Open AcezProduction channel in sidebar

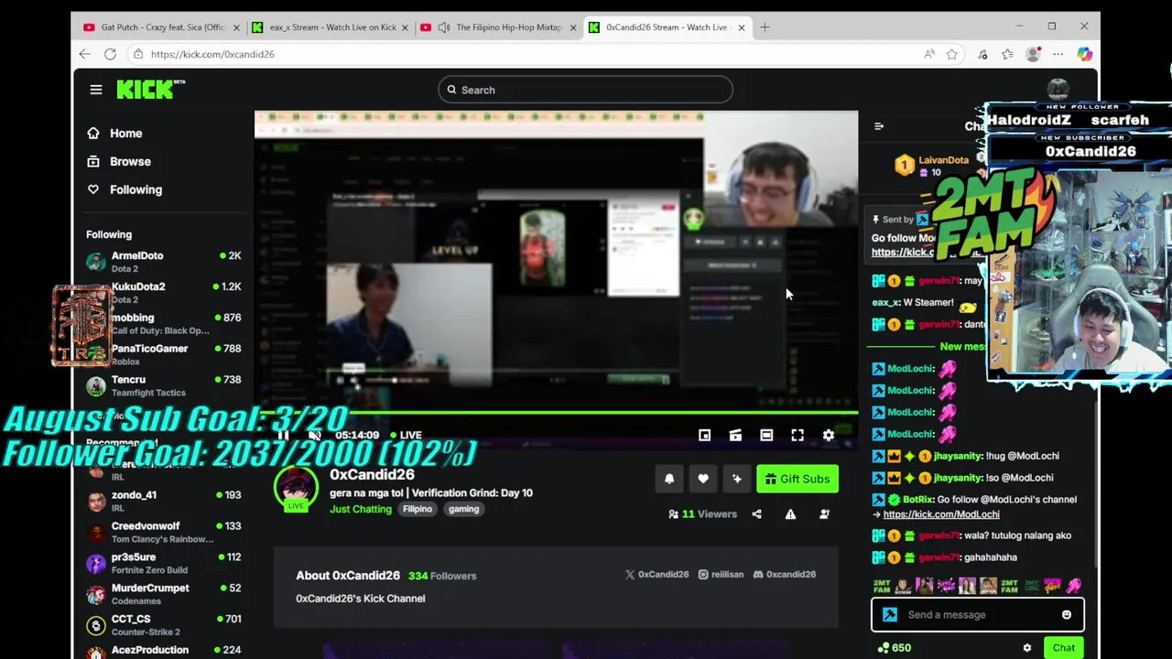(x=164, y=652)
